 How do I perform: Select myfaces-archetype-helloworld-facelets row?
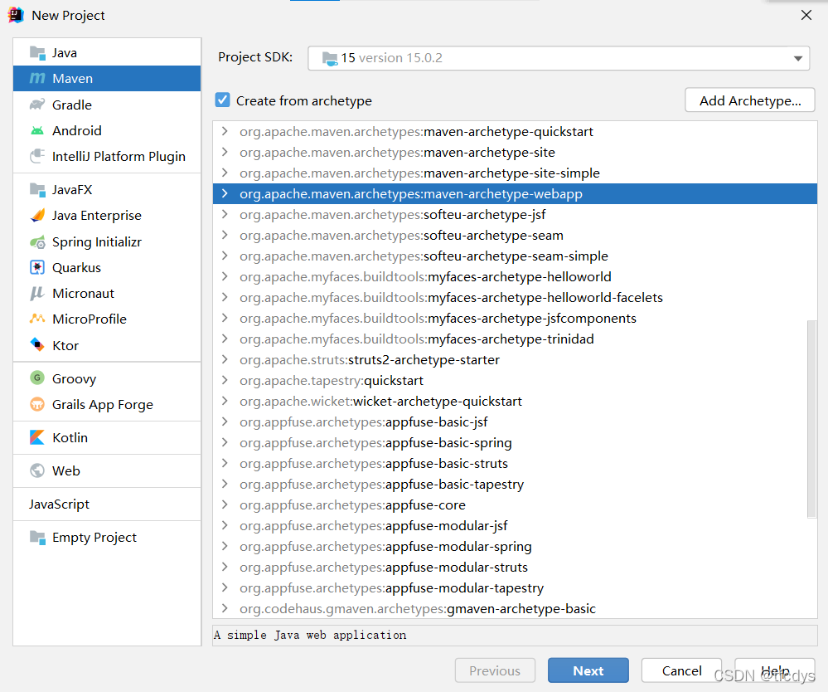[515, 298]
